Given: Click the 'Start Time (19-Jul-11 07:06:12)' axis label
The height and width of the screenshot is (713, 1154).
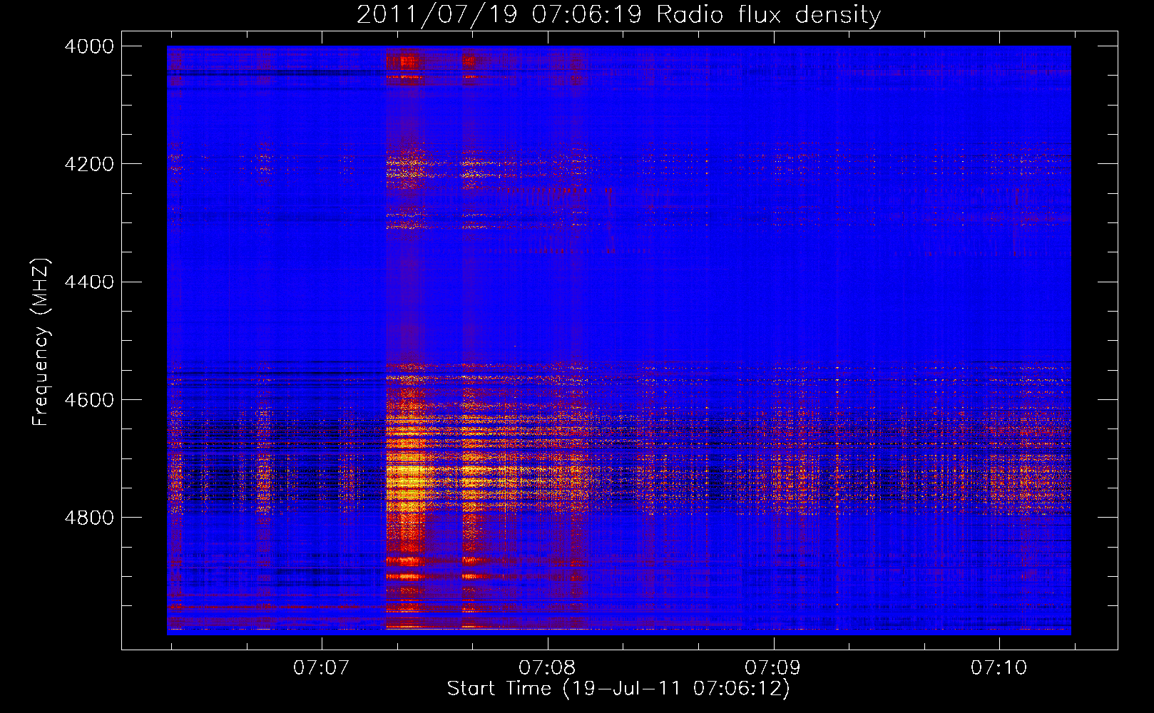Looking at the screenshot, I should pyautogui.click(x=618, y=689).
